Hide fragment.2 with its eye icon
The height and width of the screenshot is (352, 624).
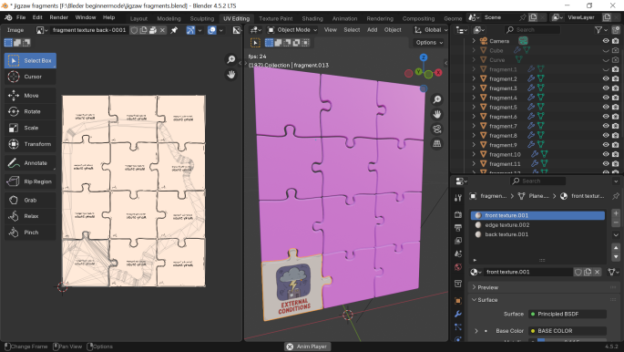point(606,78)
